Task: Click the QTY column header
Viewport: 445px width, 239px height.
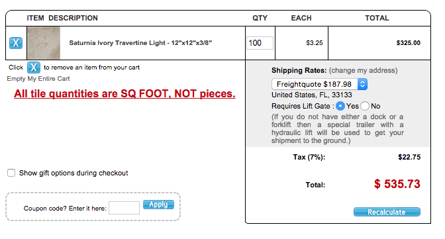Action: pyautogui.click(x=260, y=18)
